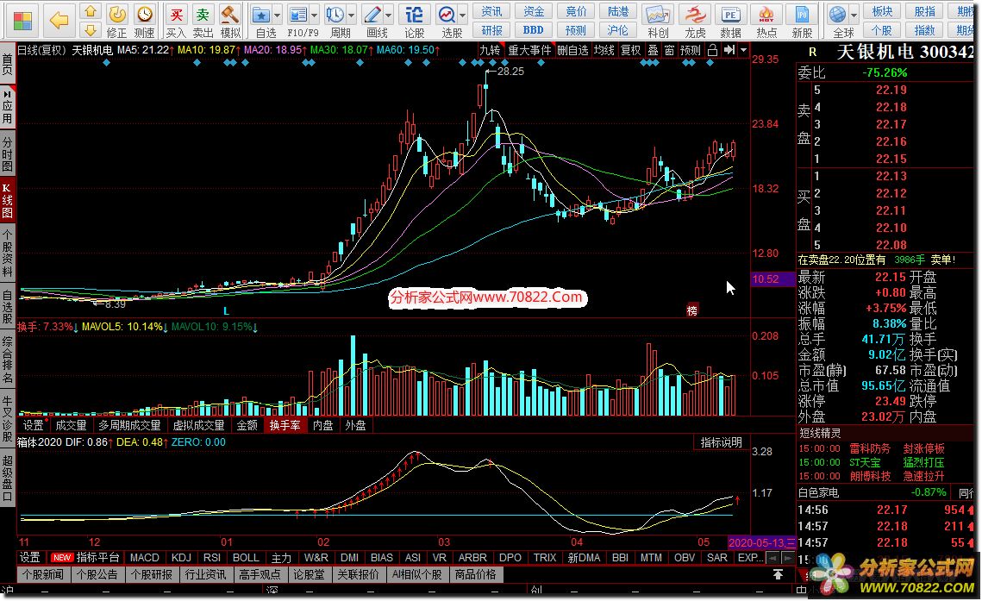Toggle the 九转 indicator

click(x=490, y=50)
